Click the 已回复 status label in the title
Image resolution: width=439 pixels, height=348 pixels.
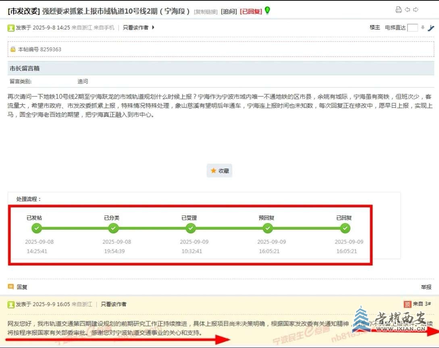[250, 11]
